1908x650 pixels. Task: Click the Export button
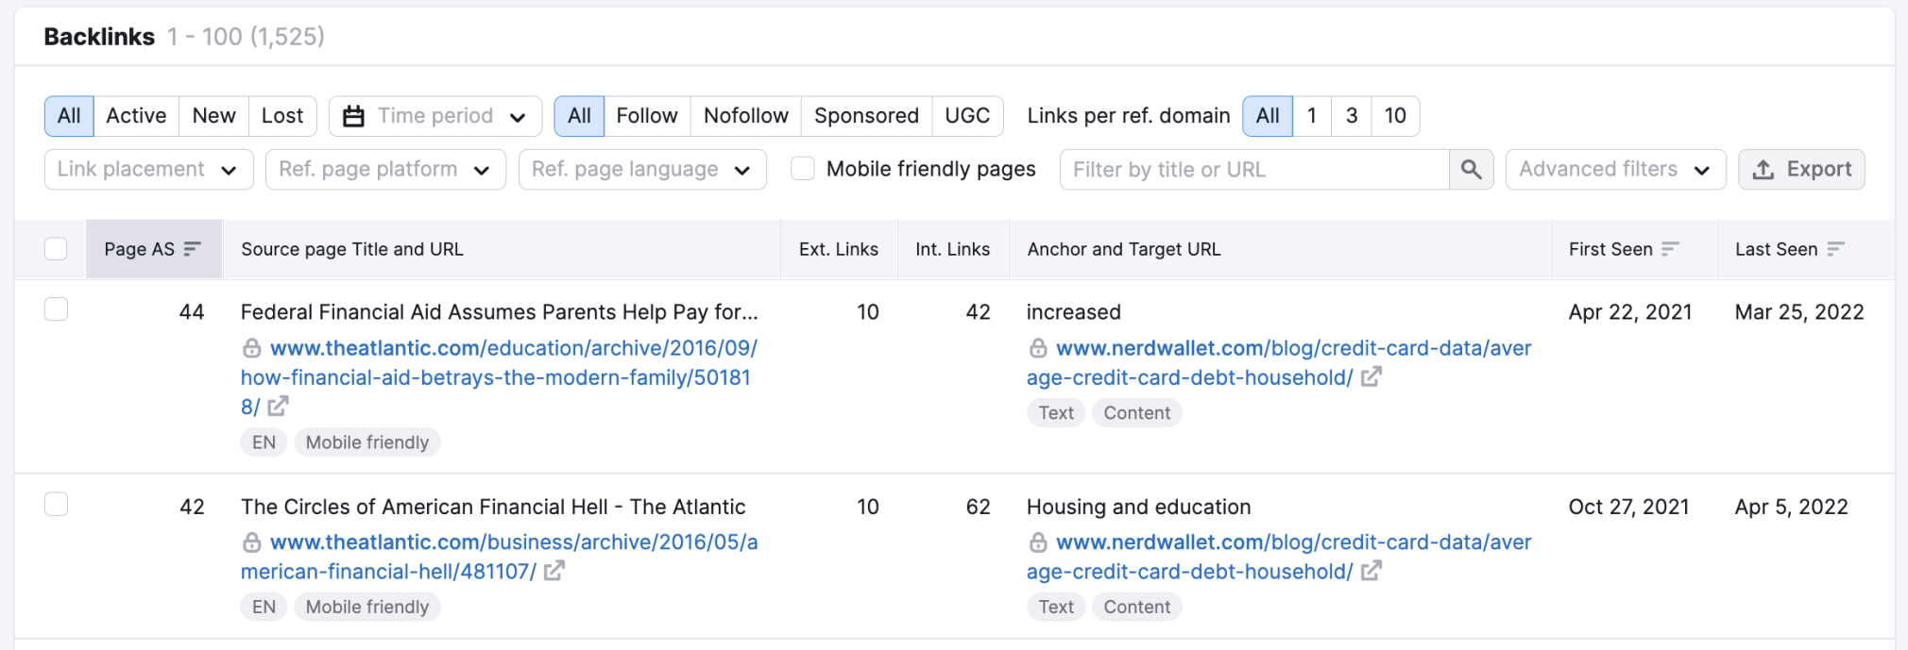1800,170
